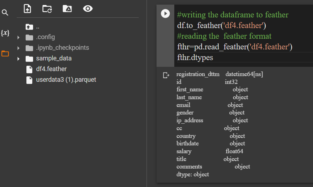313x187 pixels.
Task: Run the code cell
Action: point(165,14)
